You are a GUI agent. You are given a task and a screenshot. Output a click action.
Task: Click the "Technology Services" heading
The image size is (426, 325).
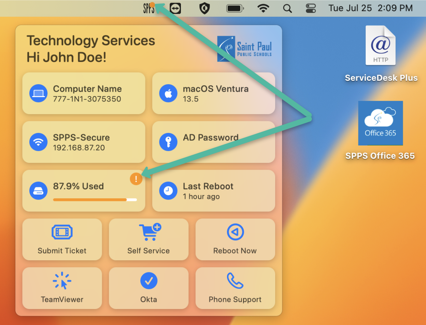point(91,41)
